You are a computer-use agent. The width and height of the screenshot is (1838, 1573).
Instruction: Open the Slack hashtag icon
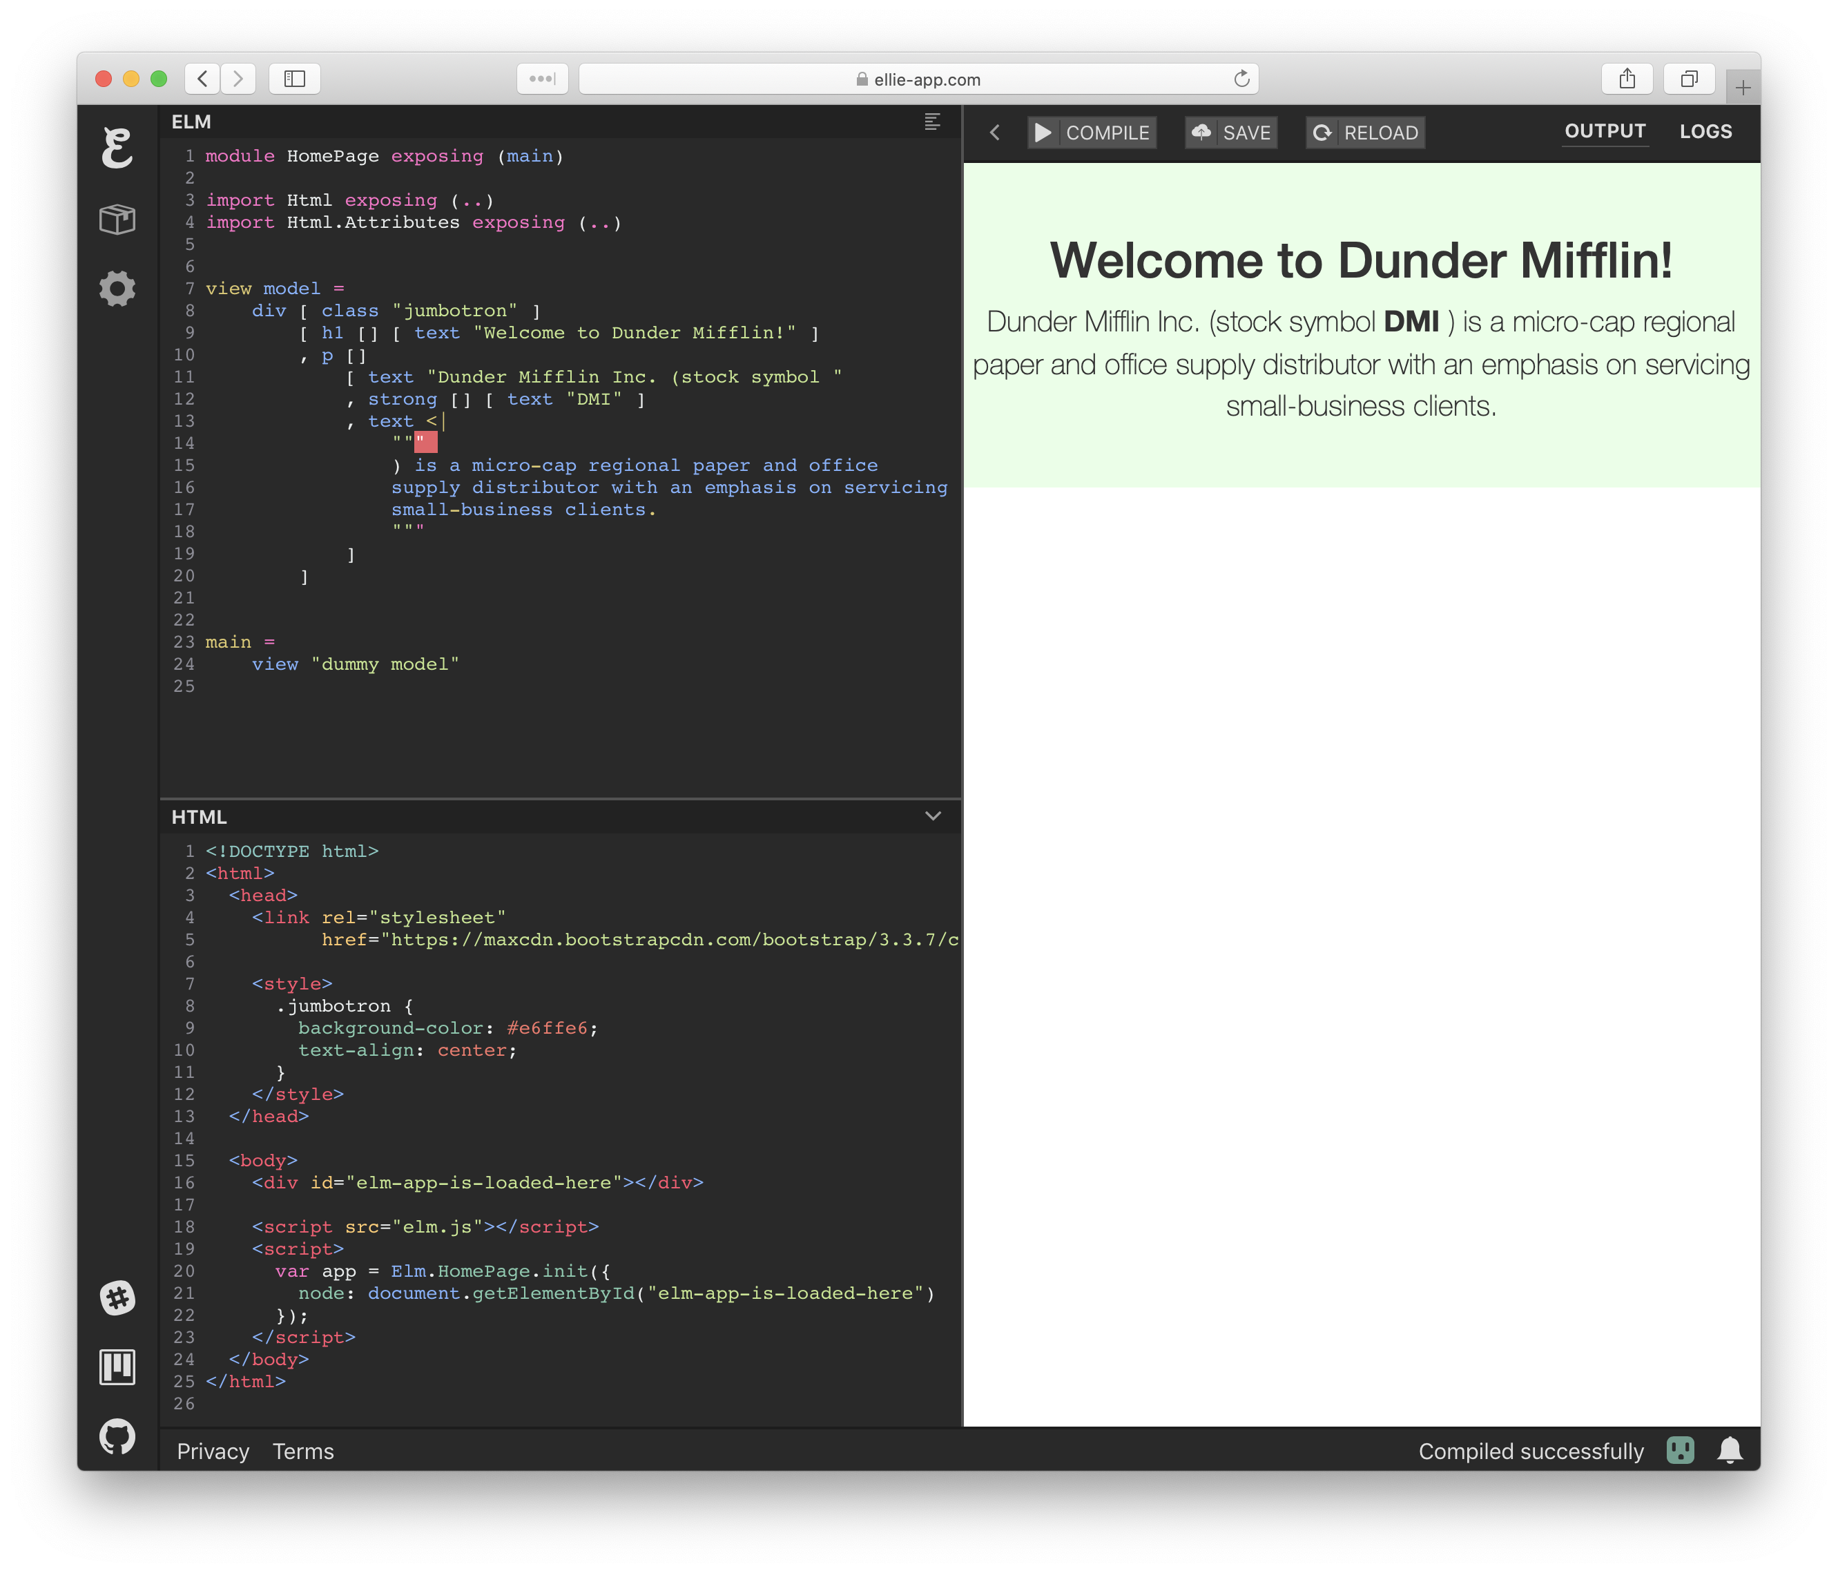[x=117, y=1298]
